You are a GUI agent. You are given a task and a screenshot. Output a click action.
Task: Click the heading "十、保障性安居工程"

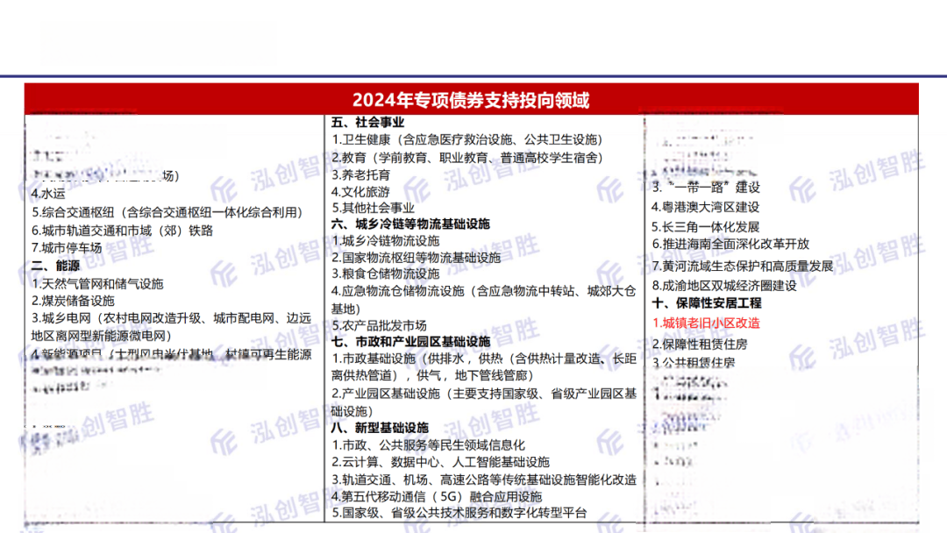pyautogui.click(x=707, y=303)
